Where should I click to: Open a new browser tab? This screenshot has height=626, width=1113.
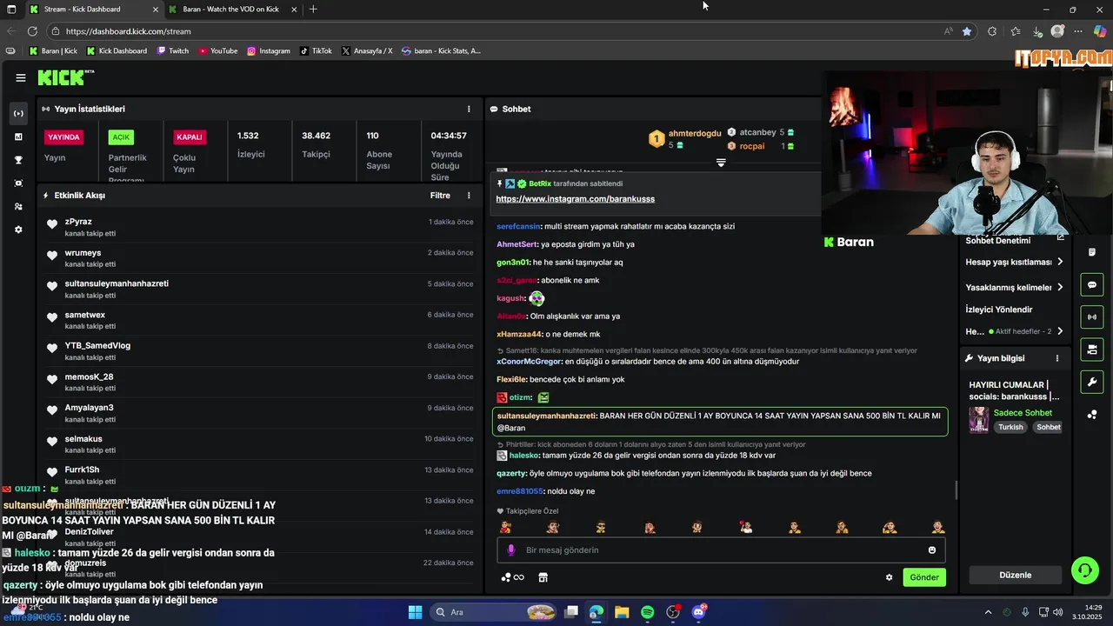pos(313,9)
